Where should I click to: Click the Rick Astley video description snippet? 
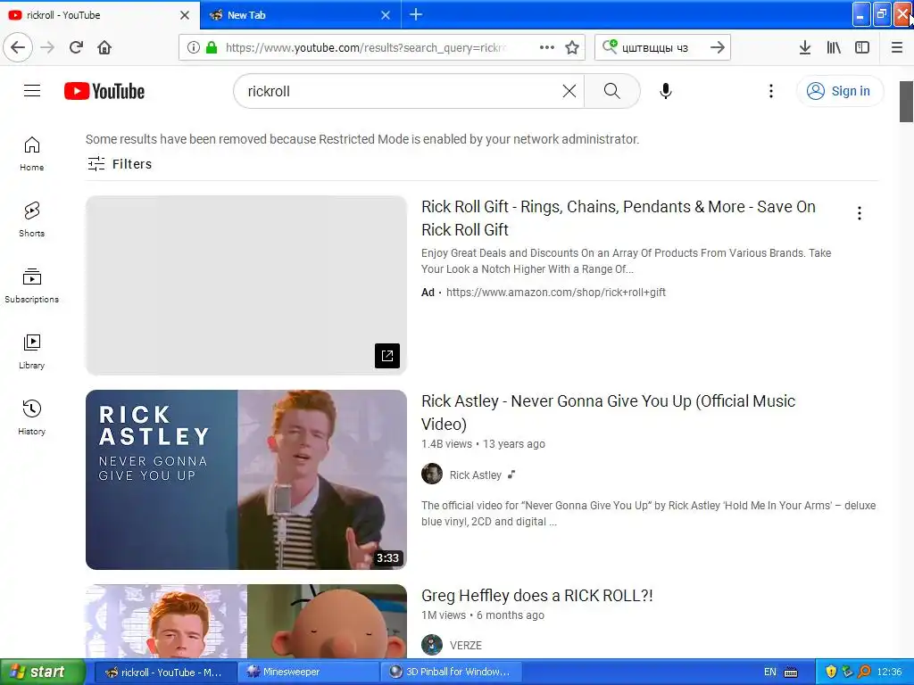648,513
